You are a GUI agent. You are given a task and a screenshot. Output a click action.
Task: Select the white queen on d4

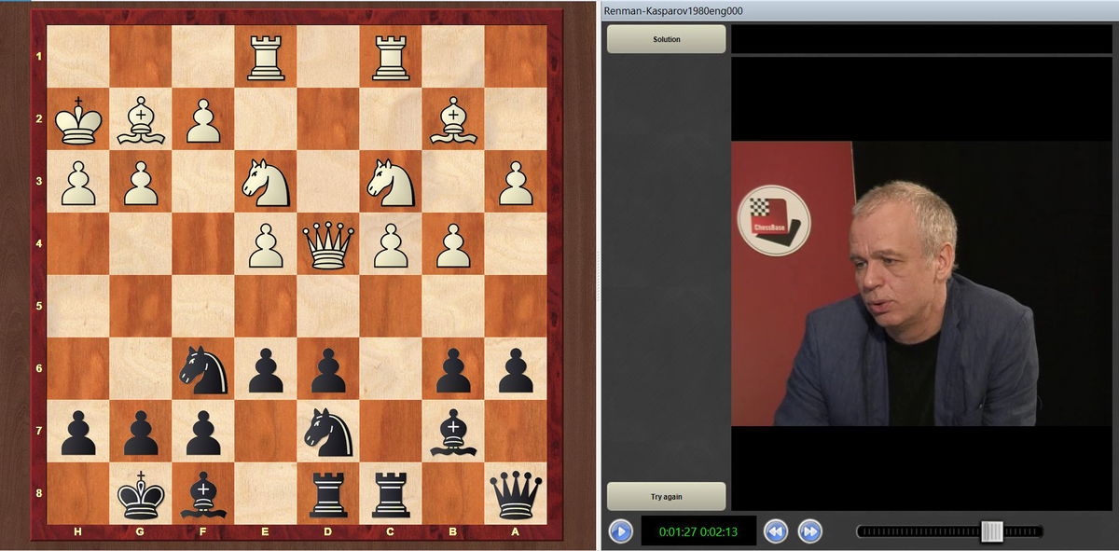(328, 244)
